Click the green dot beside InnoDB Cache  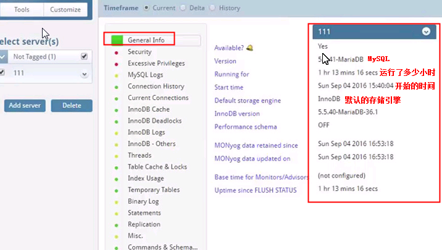117,110
